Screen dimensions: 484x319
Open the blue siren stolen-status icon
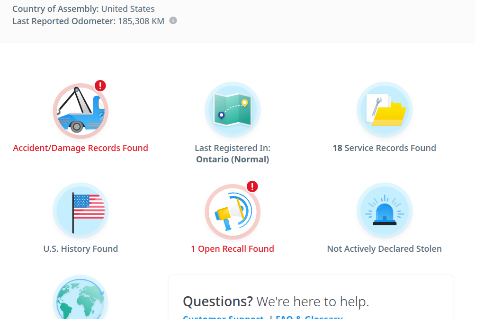click(x=385, y=211)
